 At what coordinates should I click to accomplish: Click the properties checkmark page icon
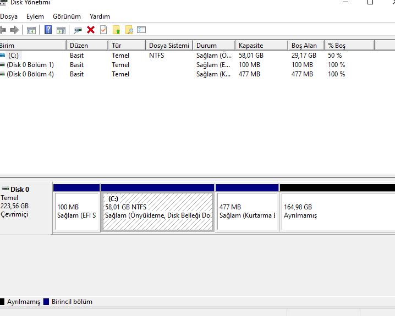pos(103,30)
